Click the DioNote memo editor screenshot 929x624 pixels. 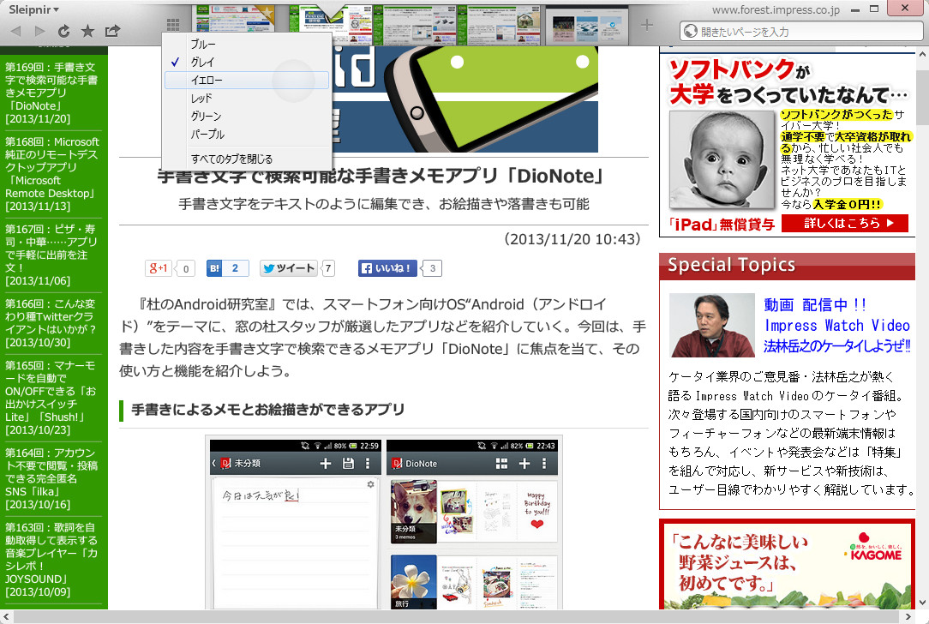pos(295,525)
